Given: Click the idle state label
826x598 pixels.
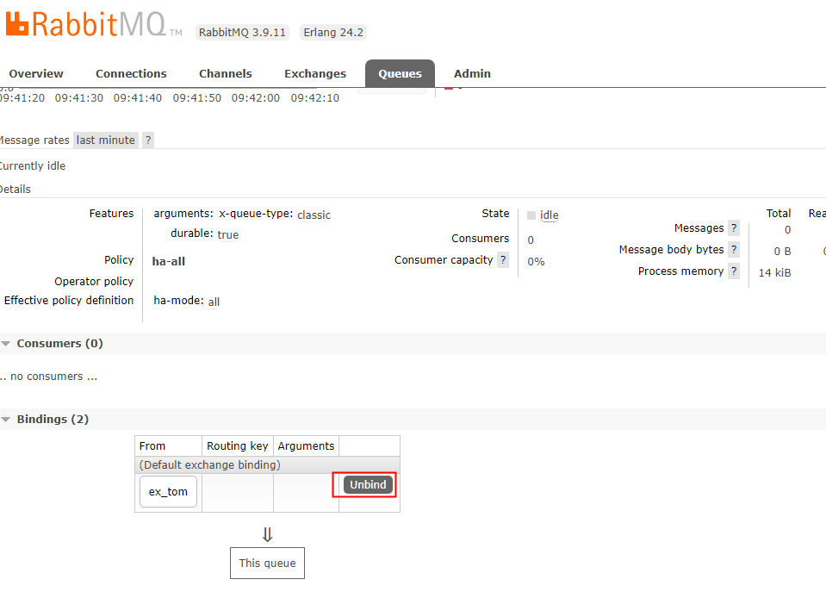Looking at the screenshot, I should coord(549,215).
